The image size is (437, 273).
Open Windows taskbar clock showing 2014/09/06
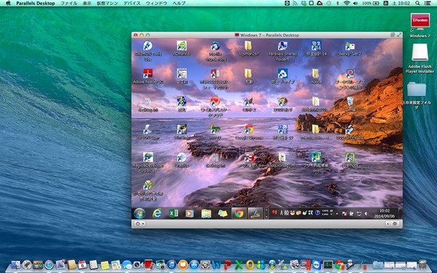click(384, 214)
